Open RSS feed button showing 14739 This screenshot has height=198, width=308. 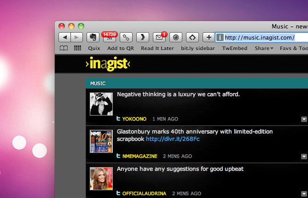click(110, 37)
